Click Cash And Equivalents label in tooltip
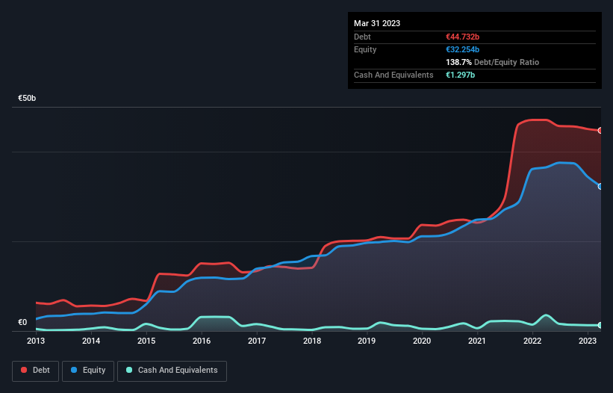Image resolution: width=613 pixels, height=393 pixels. click(393, 75)
